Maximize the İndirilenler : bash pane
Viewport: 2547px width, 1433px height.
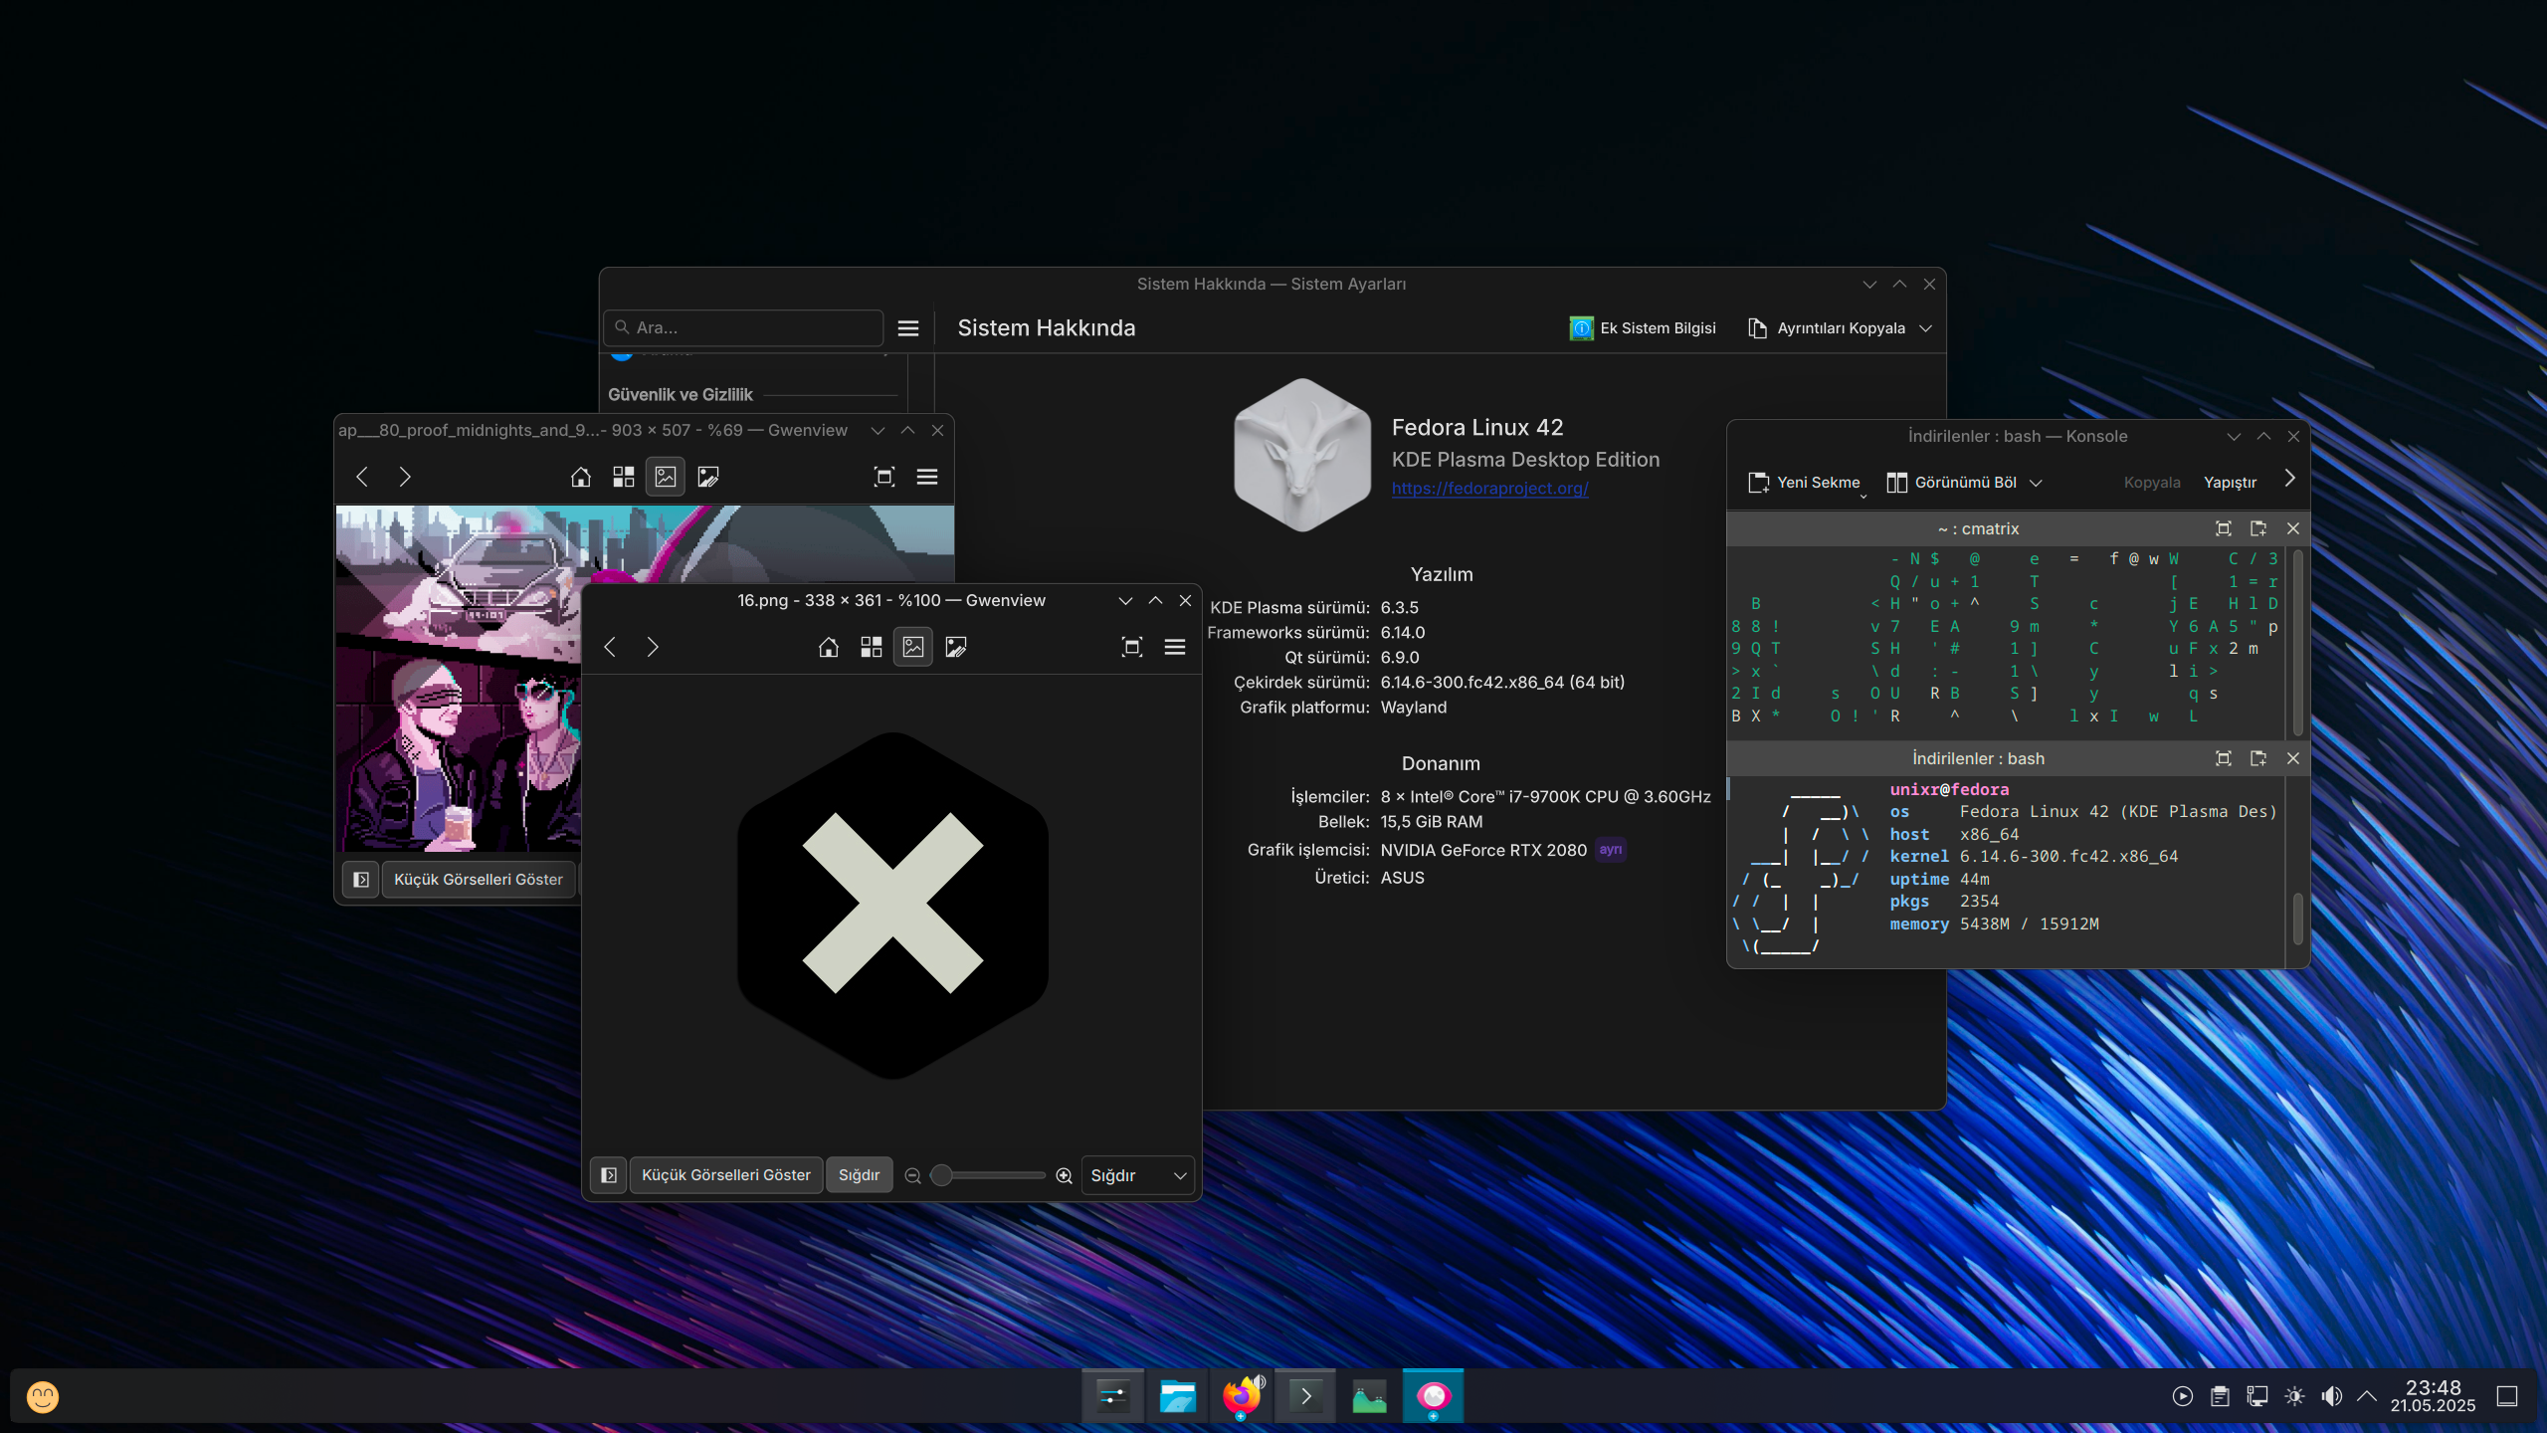click(2223, 758)
